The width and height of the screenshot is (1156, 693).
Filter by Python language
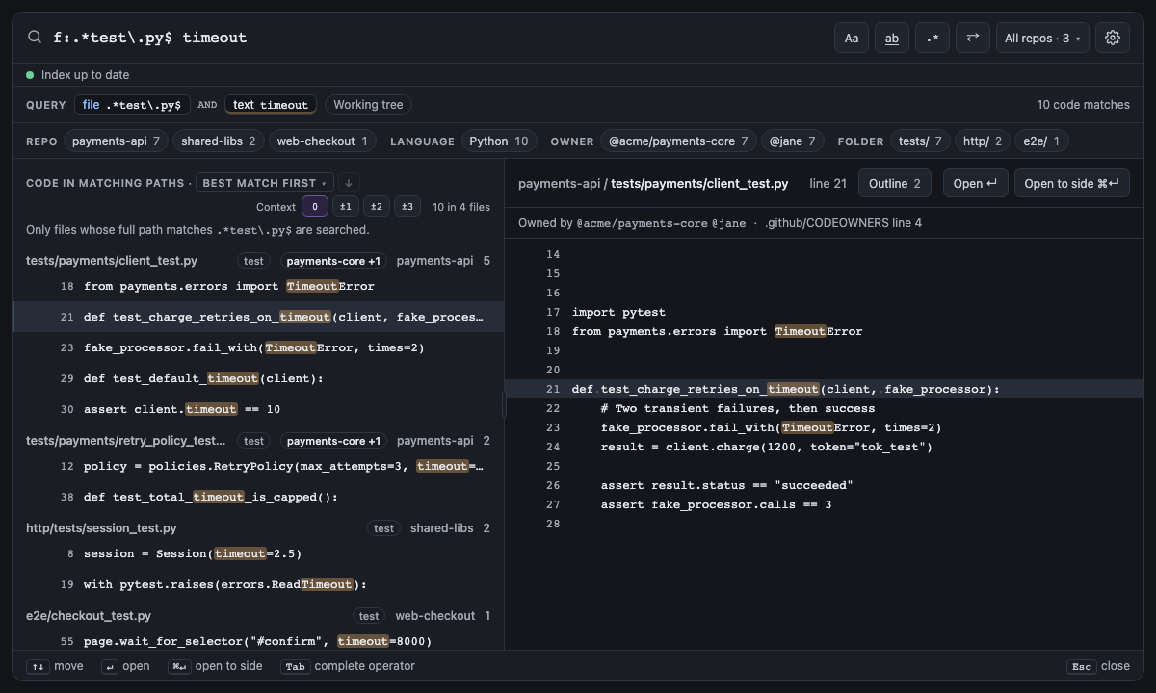499,141
